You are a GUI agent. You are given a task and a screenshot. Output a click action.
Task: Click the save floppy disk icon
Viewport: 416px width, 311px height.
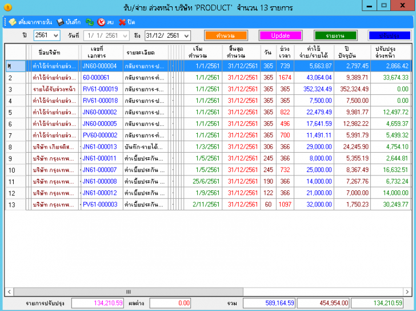61,22
